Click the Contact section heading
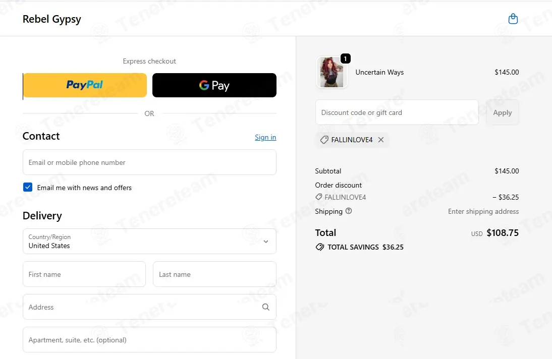The width and height of the screenshot is (552, 359). pyautogui.click(x=41, y=136)
